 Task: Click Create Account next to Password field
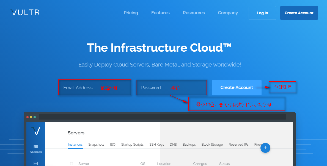[237, 87]
